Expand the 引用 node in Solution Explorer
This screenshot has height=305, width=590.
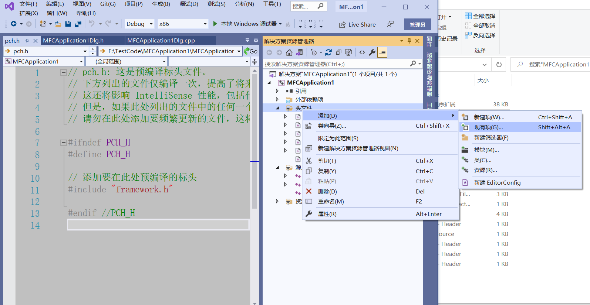click(x=277, y=91)
